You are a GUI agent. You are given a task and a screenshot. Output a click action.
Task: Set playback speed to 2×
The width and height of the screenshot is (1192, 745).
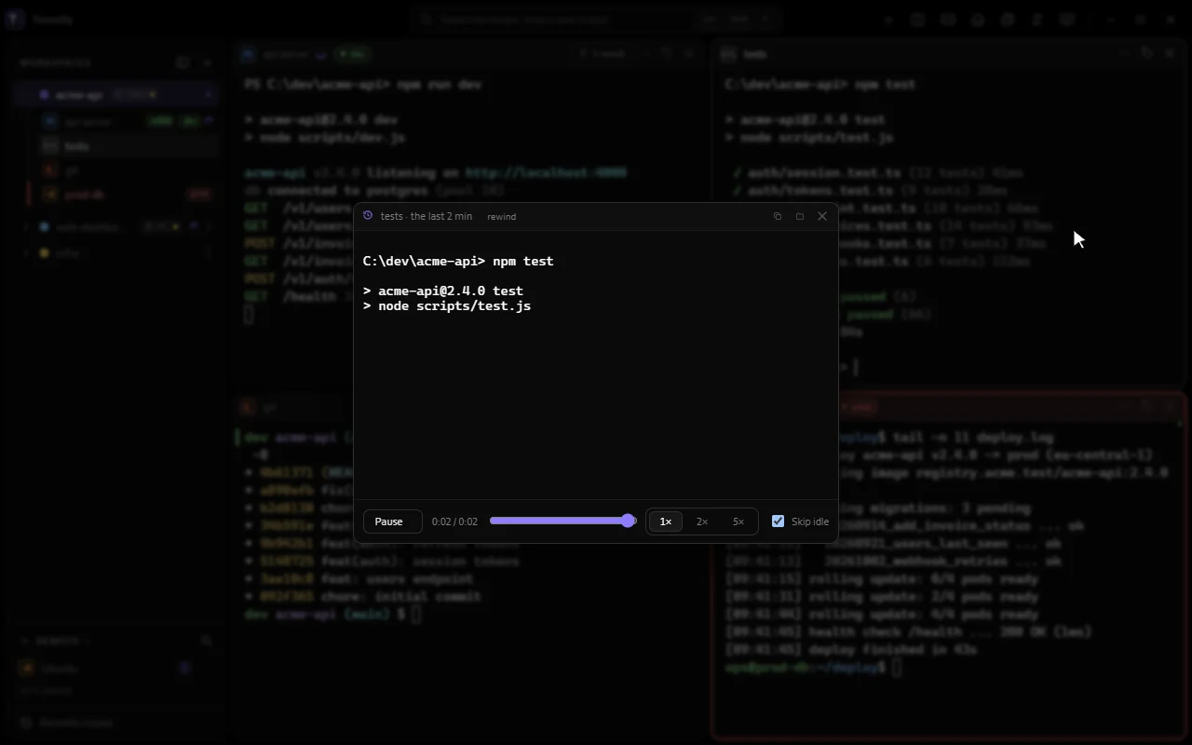click(702, 521)
